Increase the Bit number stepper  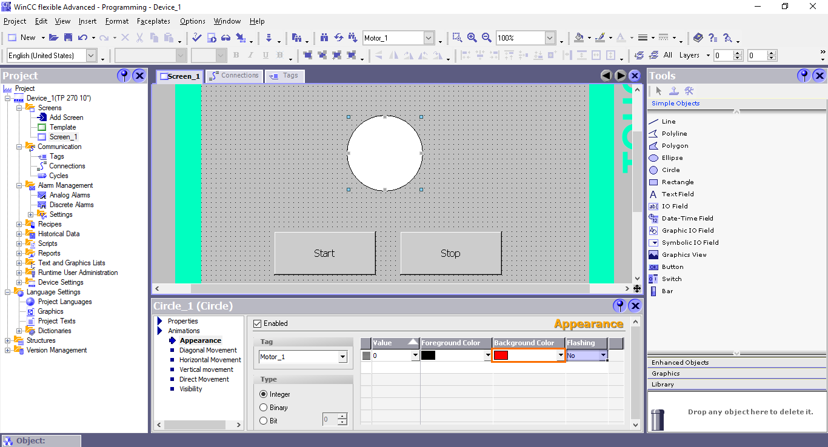click(x=342, y=416)
